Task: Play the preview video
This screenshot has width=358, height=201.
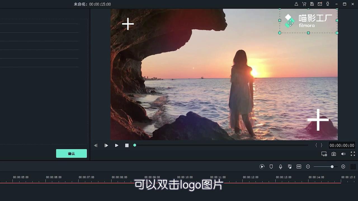Action: (x=116, y=145)
